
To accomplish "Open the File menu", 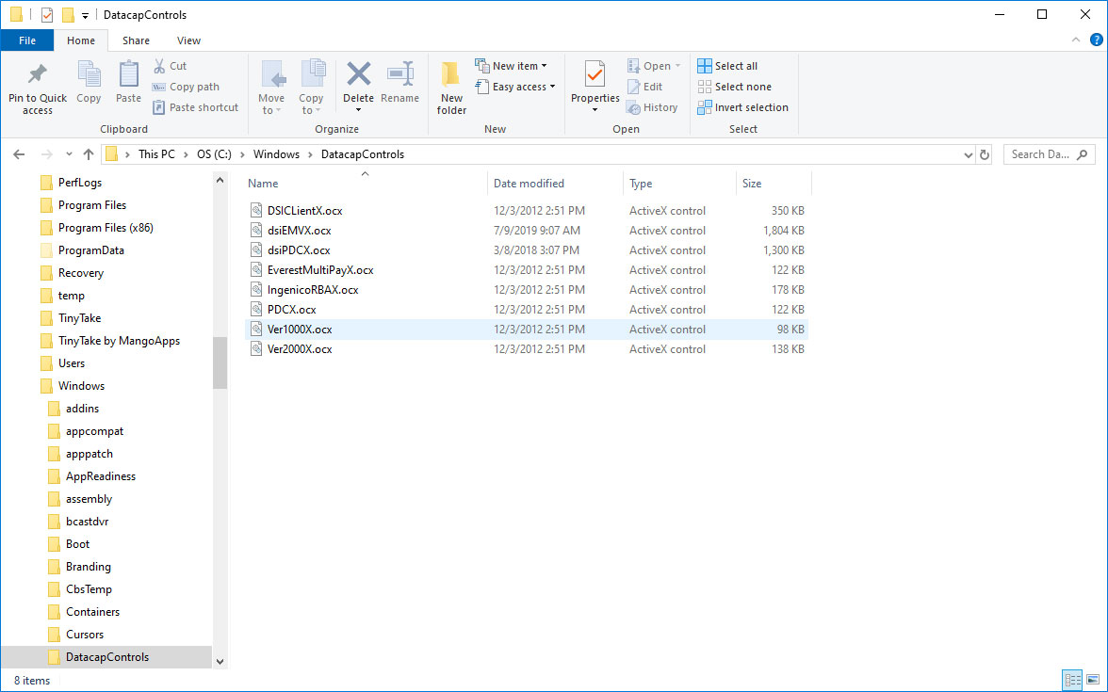I will point(27,40).
